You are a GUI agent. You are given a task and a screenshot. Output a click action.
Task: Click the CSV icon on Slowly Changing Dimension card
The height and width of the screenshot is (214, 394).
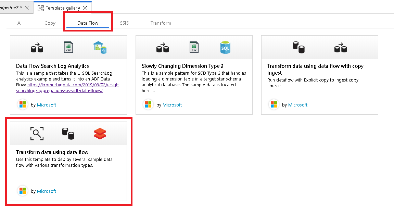pos(194,47)
